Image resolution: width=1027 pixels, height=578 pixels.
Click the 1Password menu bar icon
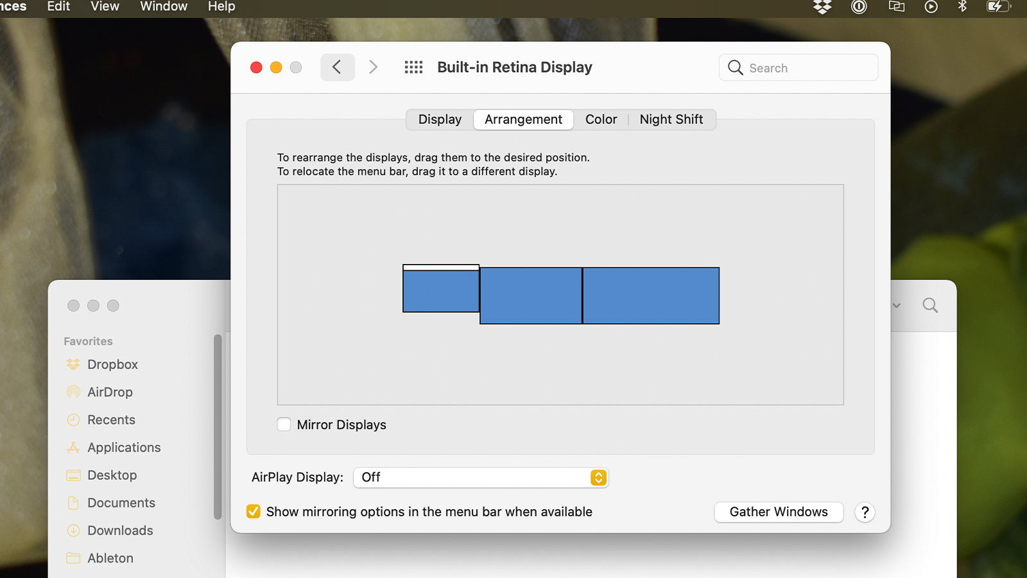[x=859, y=7]
